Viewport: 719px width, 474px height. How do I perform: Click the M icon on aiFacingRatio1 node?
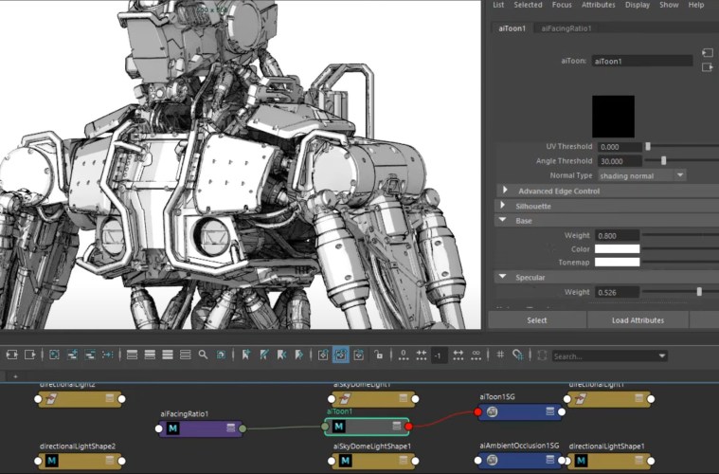point(173,428)
